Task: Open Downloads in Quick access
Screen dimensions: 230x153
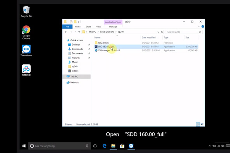Action: point(77,49)
